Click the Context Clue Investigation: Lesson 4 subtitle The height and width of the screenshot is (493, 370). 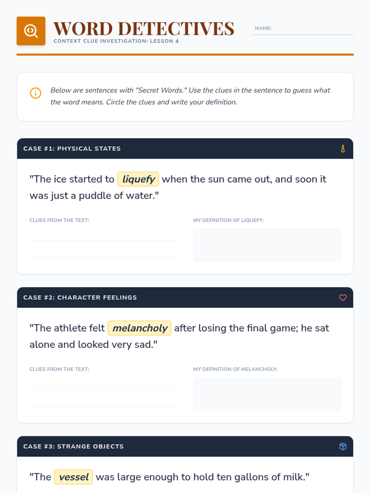click(116, 41)
